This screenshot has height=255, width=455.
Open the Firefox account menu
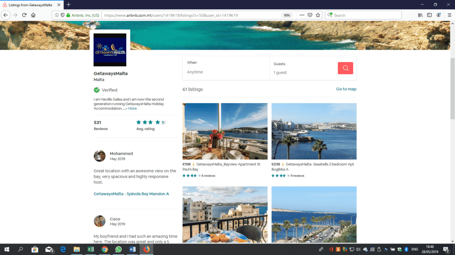tap(439, 15)
